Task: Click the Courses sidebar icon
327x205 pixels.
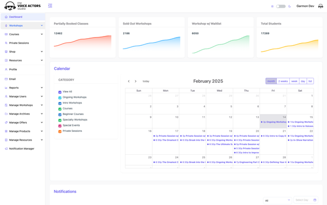Action: coord(6,34)
